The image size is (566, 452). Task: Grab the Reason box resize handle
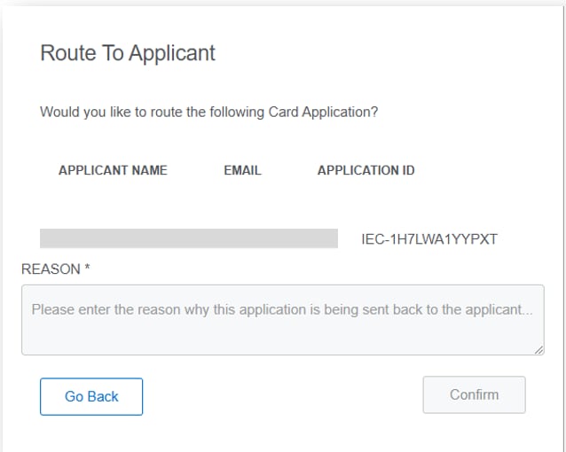(539, 350)
